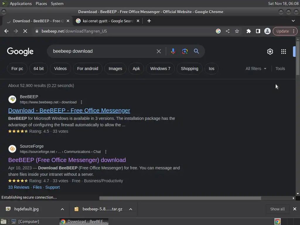Switch to the BeeBEEP Download tab
300x225 pixels.
point(37,21)
